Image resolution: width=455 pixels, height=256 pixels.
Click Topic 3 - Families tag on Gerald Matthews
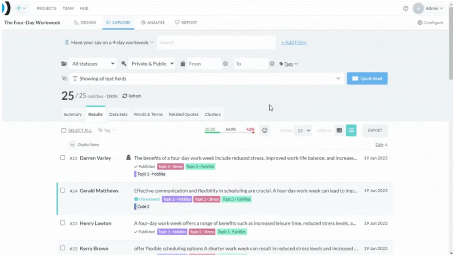tap(236, 199)
